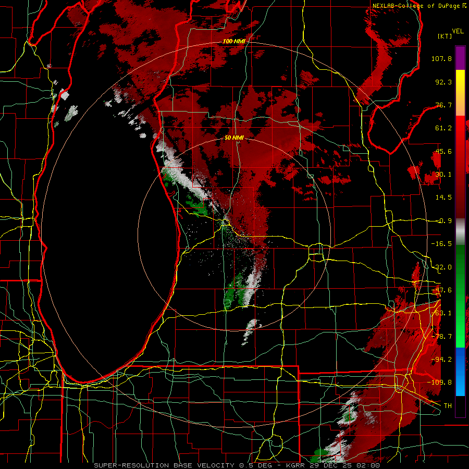
Task: Click the 50 NMI range ring label
Action: coord(234,138)
